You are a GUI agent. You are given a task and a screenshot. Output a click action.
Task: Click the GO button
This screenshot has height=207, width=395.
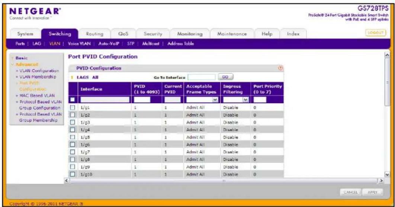[x=225, y=77]
